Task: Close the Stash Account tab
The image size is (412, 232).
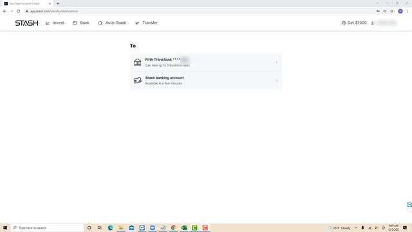Action: [x=50, y=4]
